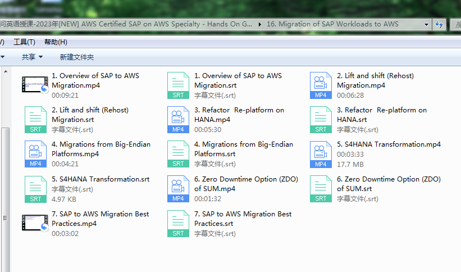461x272 pixels.
Task: Select file name '1. Overview of SAP to AWS Migration.srt'
Action: click(x=238, y=80)
